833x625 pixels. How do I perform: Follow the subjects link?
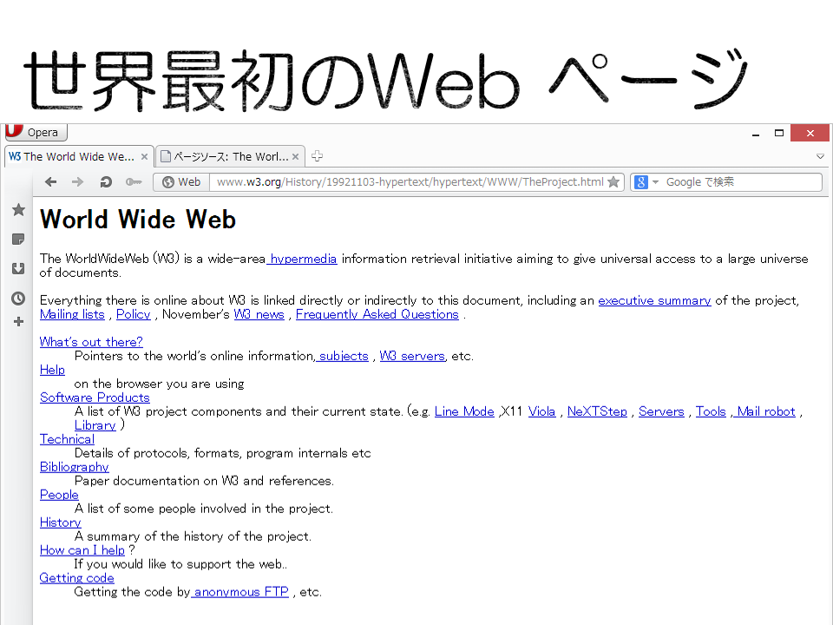(344, 356)
